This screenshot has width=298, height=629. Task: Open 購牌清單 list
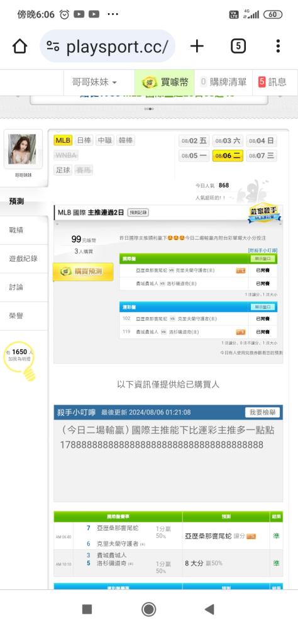(223, 82)
